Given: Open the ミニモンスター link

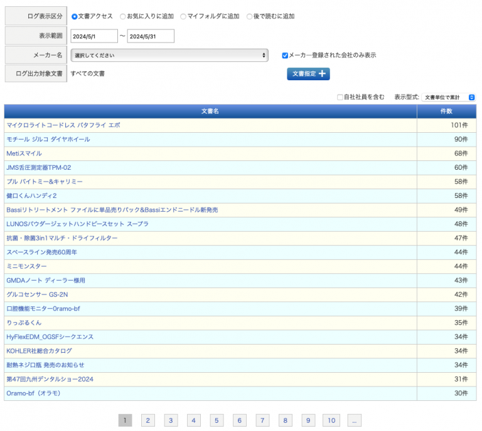Looking at the screenshot, I should [26, 266].
